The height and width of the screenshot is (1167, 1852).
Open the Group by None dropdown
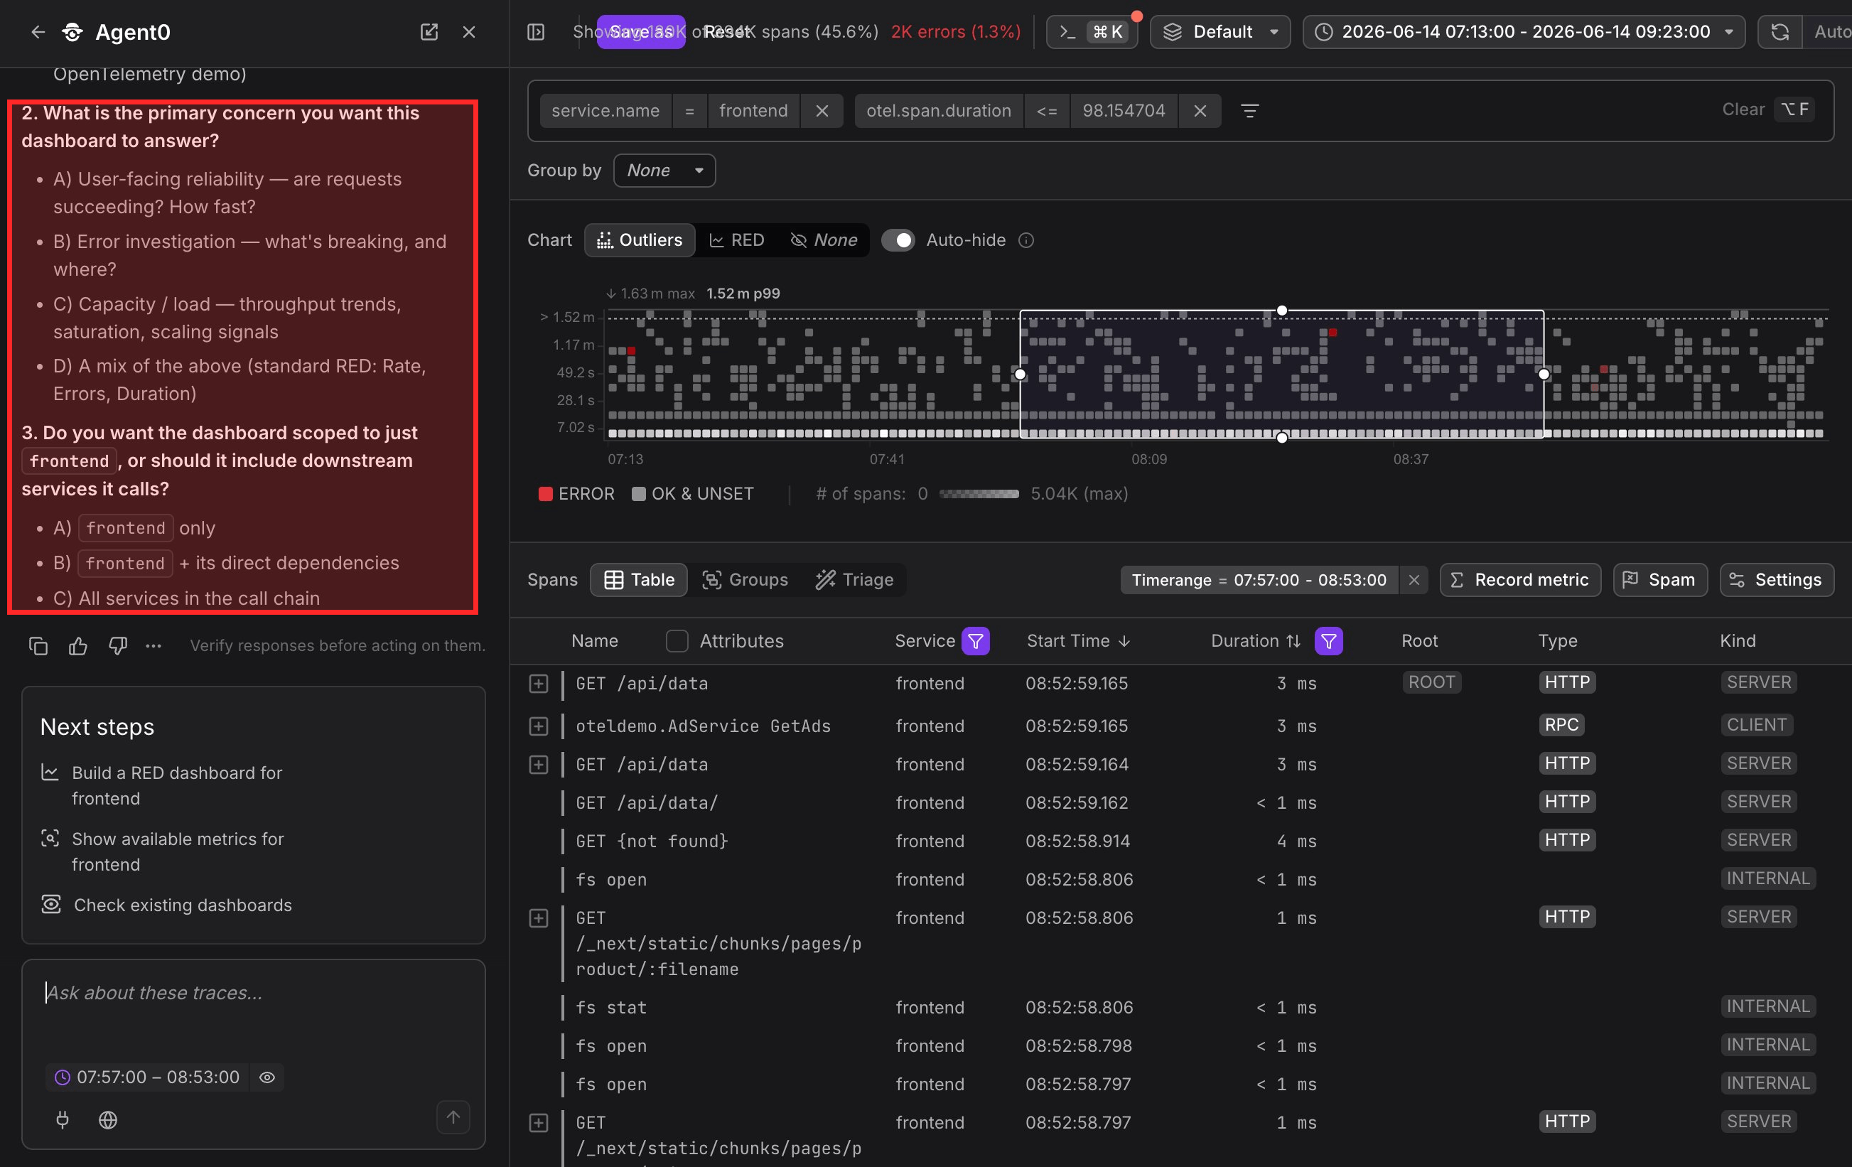click(x=664, y=171)
